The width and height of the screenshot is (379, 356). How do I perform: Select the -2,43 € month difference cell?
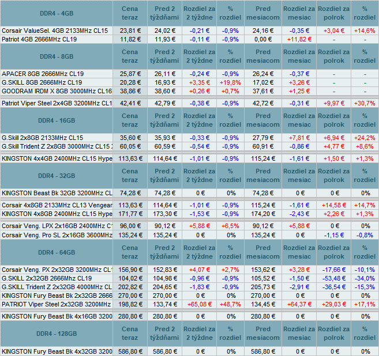click(299, 214)
